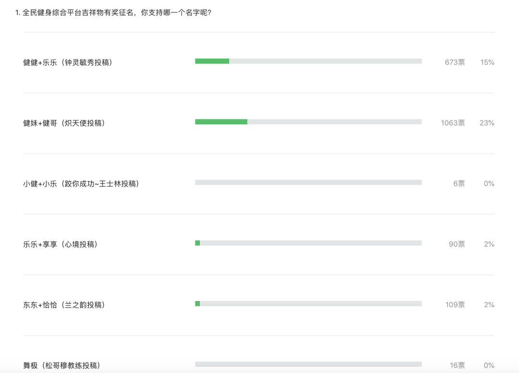
Task: Click the 乐乐+享享 progress bar
Action: 308,243
